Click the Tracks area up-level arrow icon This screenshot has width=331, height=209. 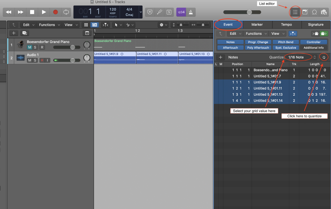click(14, 25)
